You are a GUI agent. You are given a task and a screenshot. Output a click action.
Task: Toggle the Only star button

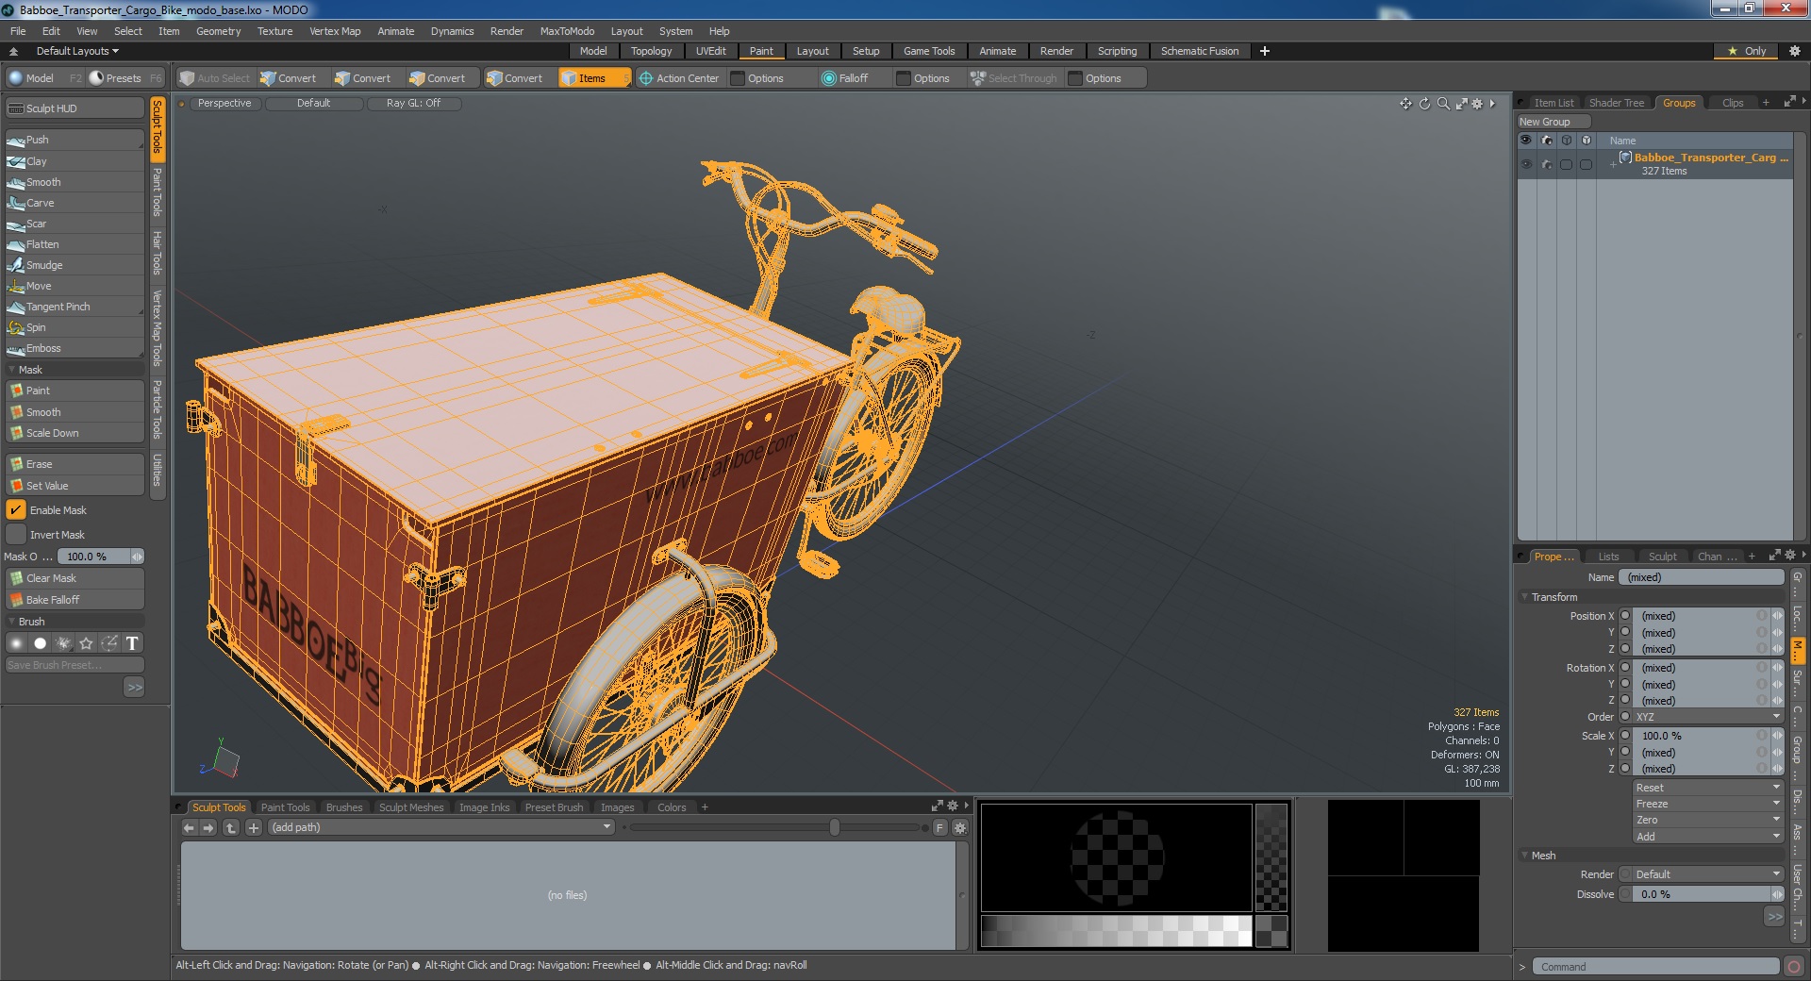[x=1747, y=51]
